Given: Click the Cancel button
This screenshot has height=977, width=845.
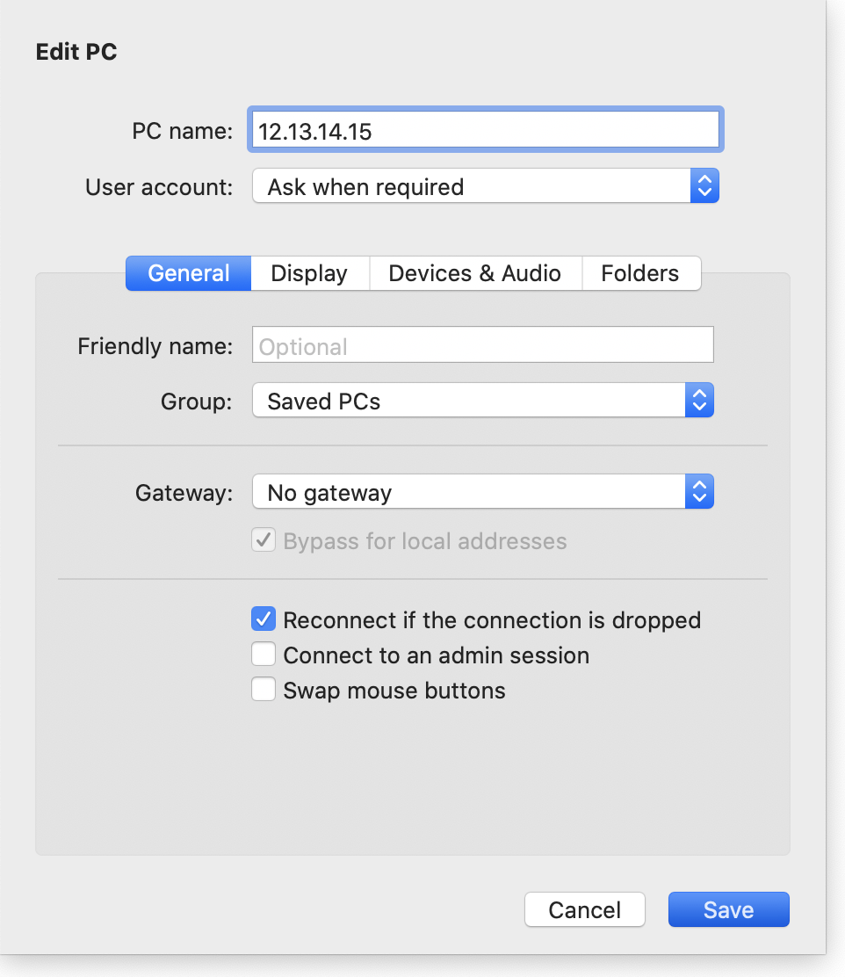Looking at the screenshot, I should (x=584, y=909).
